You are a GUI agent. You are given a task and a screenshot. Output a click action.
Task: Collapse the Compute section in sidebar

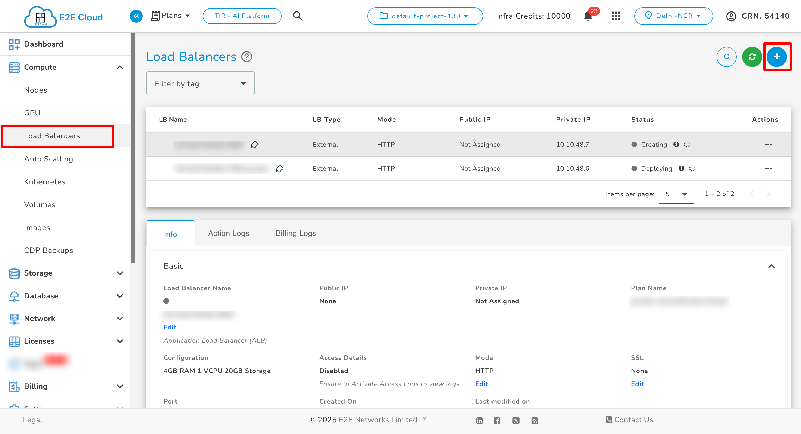tap(120, 67)
